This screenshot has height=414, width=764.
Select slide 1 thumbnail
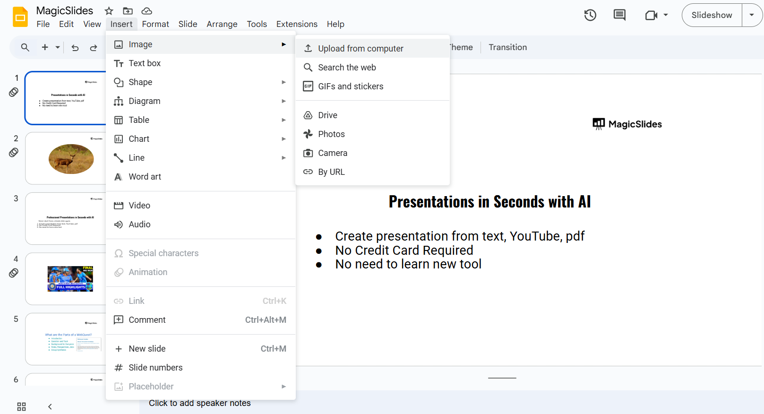click(66, 98)
